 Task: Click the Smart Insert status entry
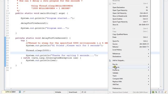coord(73,92)
